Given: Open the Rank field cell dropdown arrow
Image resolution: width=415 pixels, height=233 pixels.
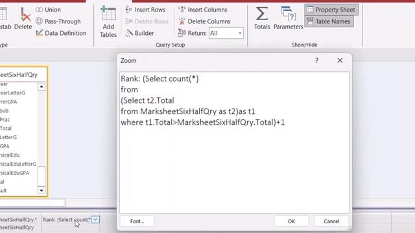Looking at the screenshot, I should click(95, 219).
